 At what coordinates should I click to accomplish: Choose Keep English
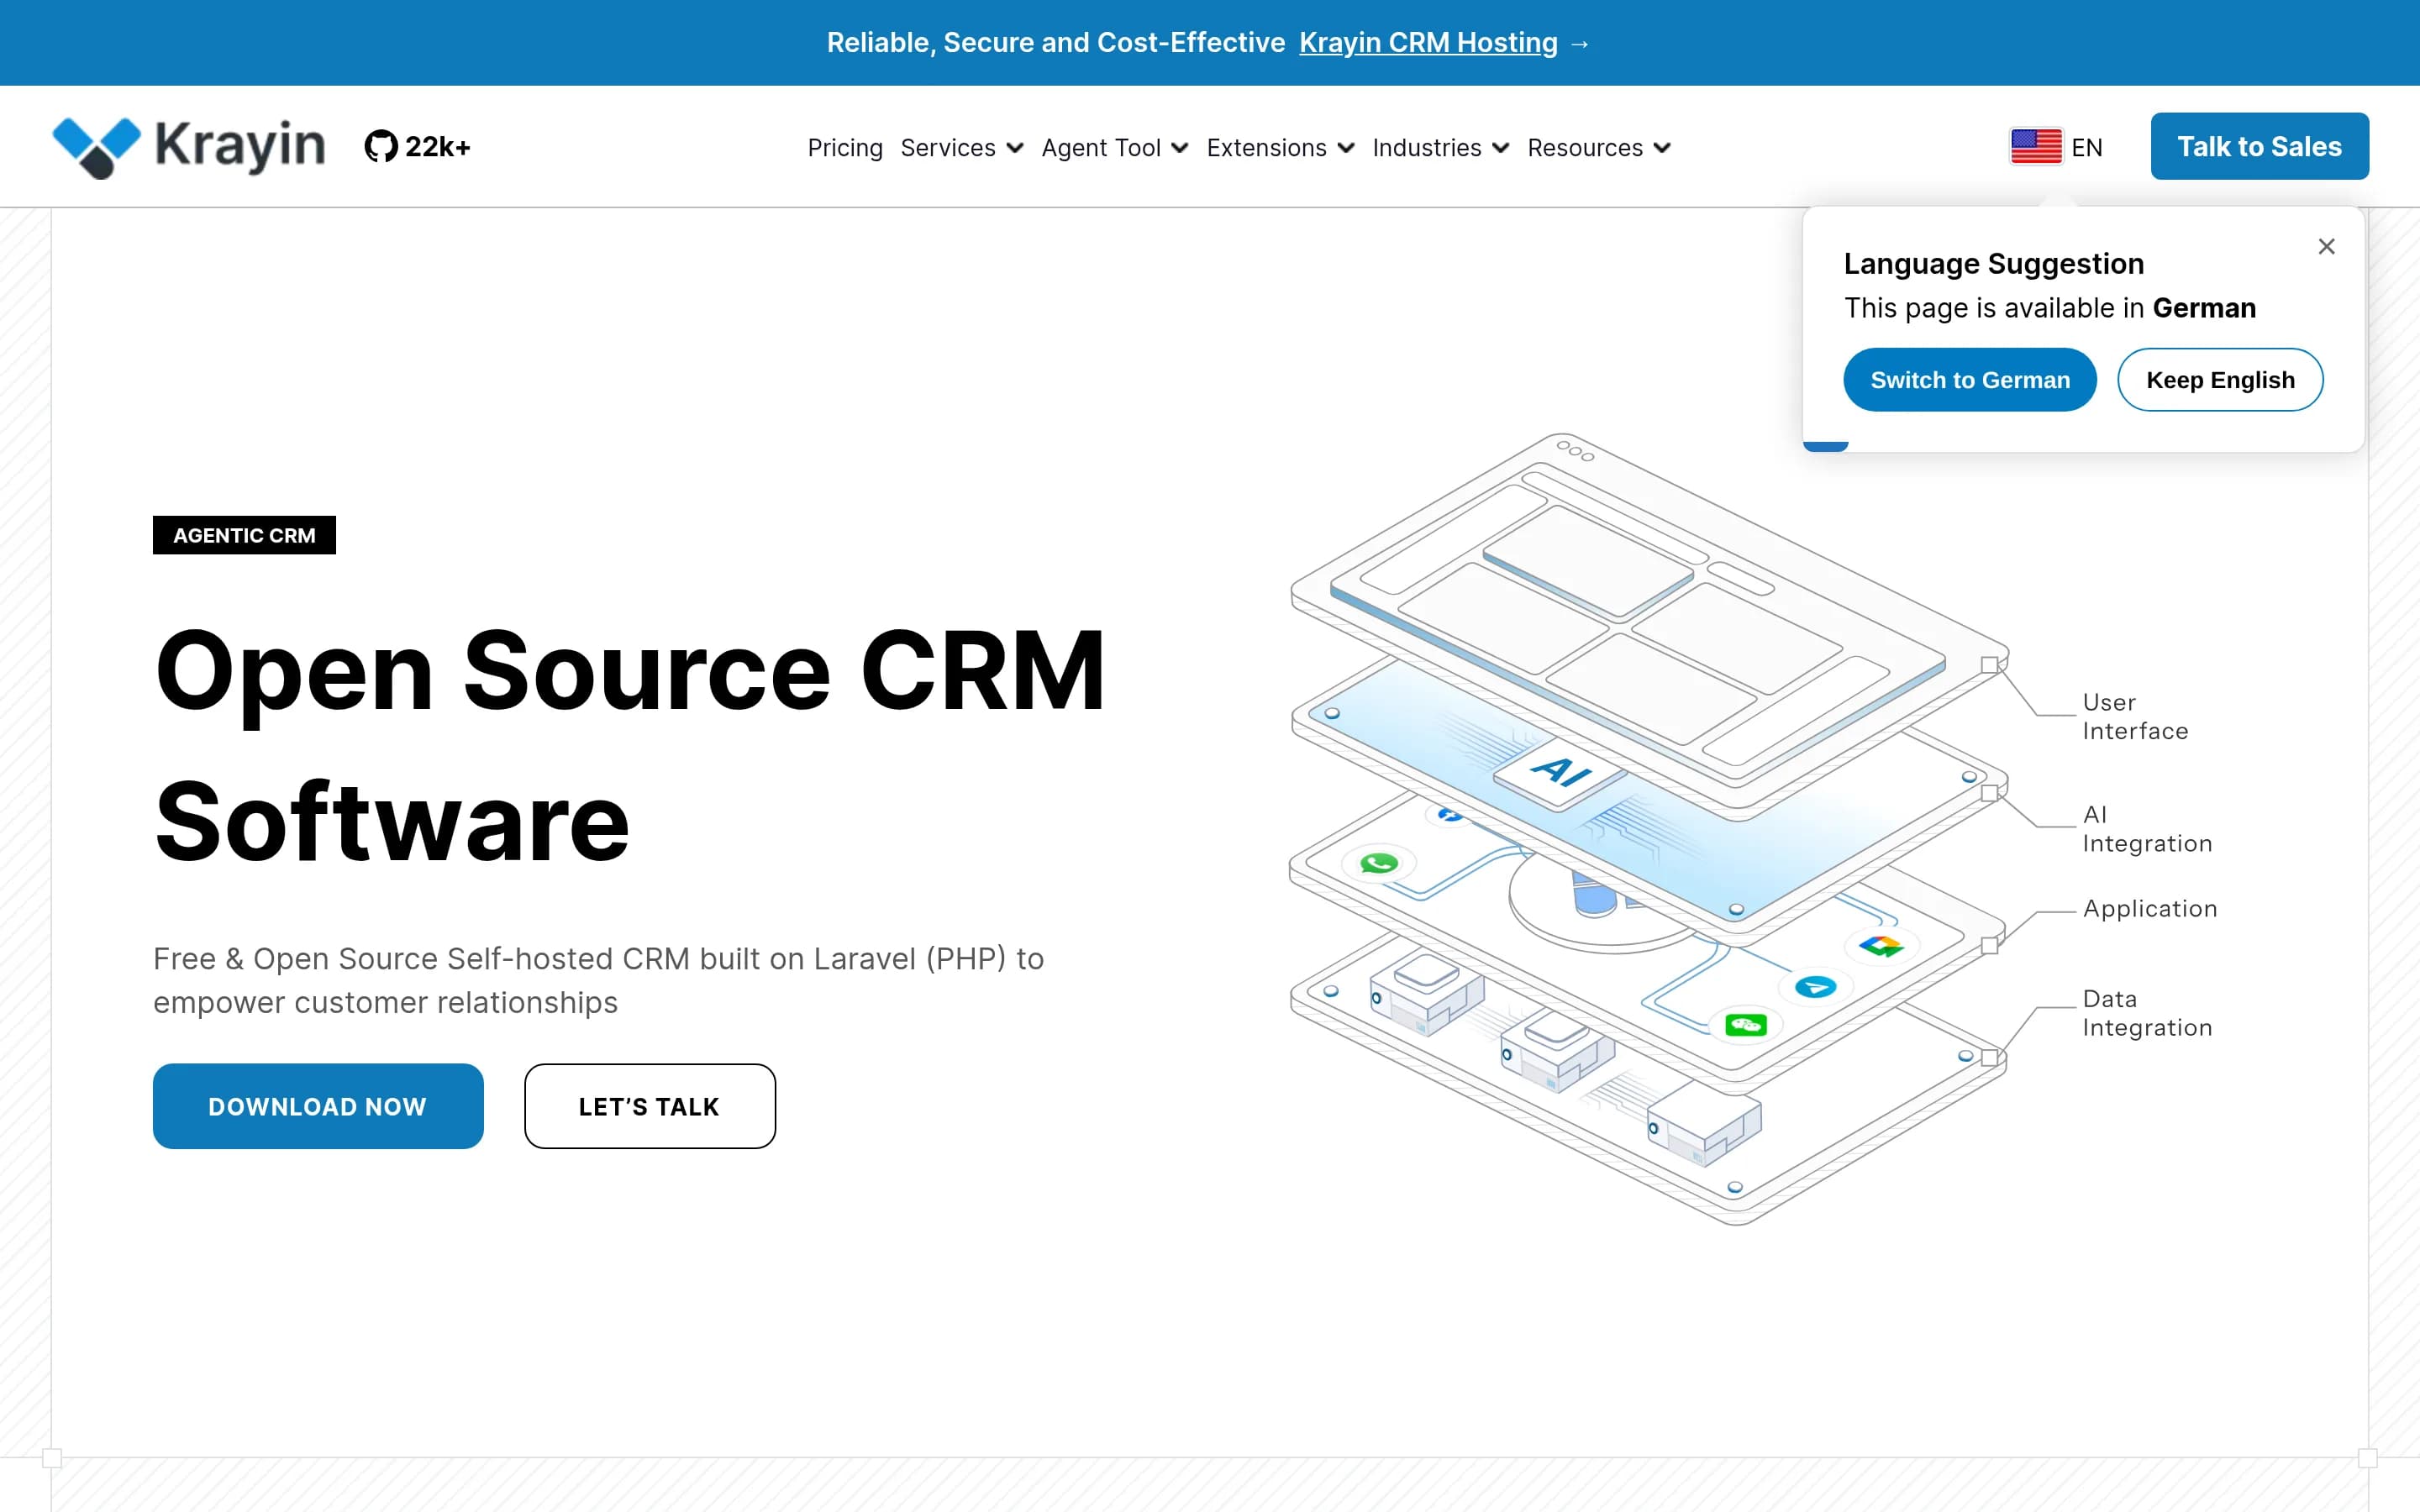click(x=2220, y=380)
